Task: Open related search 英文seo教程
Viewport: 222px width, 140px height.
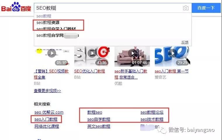Action: (x=99, y=126)
